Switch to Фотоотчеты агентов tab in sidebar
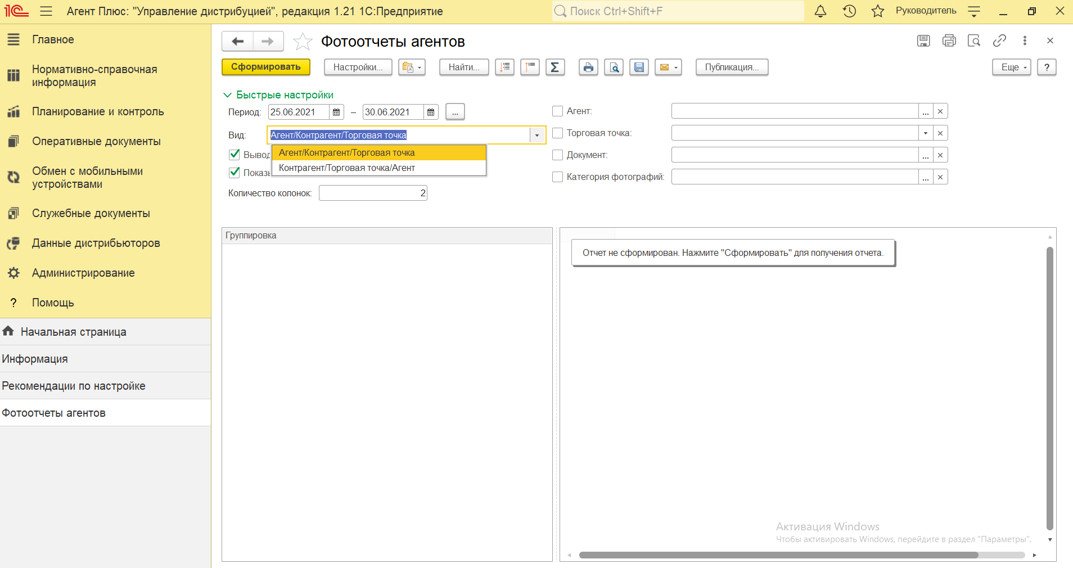 pyautogui.click(x=105, y=413)
